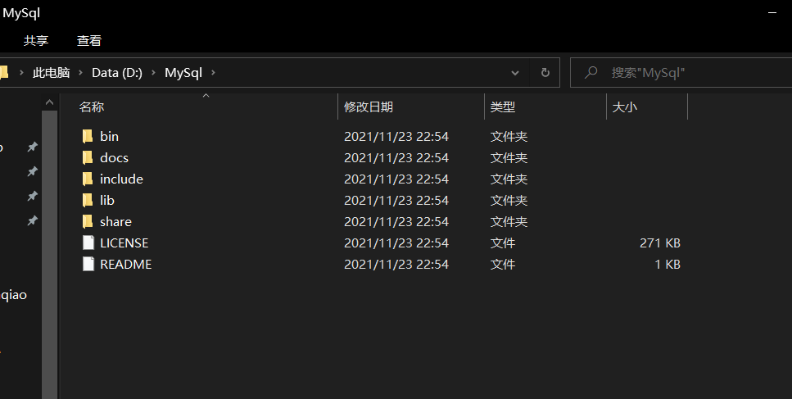Open the 查看 ribbon tab
The image size is (792, 399).
(89, 40)
